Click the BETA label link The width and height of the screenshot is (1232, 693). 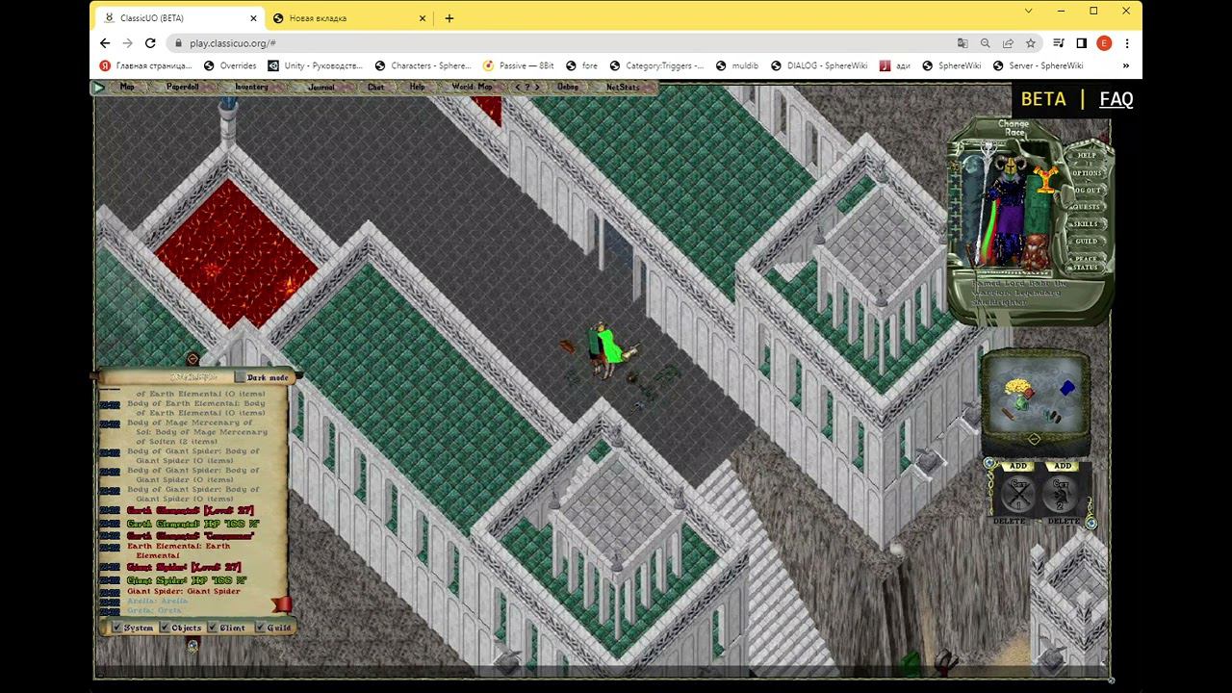click(1043, 99)
